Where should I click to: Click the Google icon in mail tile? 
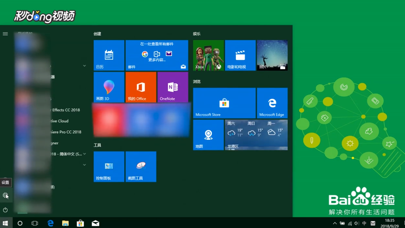[145, 54]
